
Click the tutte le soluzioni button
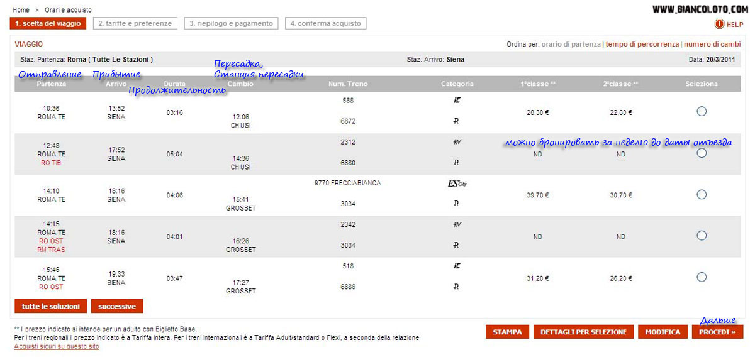point(50,307)
